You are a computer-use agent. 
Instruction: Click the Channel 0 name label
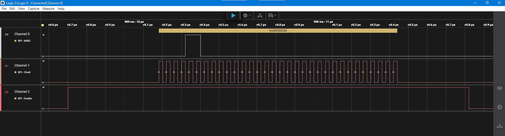click(22, 34)
